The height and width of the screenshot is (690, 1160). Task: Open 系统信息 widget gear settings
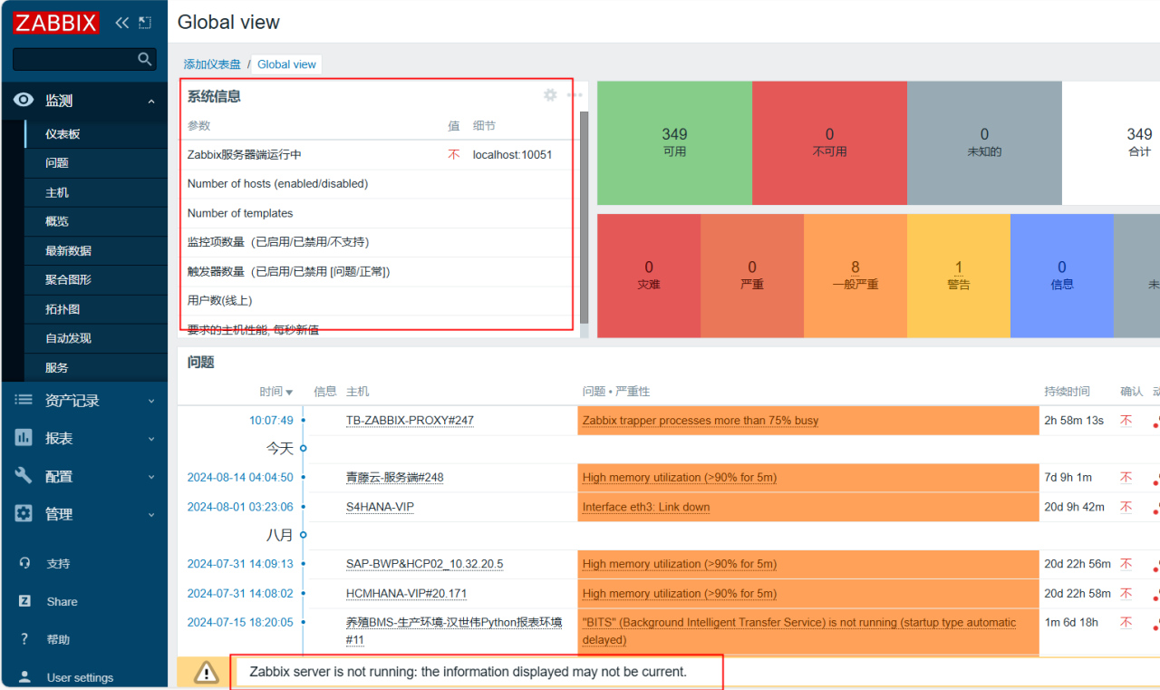pyautogui.click(x=550, y=95)
